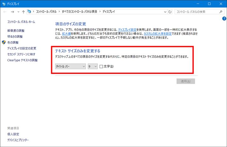Open デバイスとプリンター related link
Viewport: 227px width, 147px height.
(x=18, y=140)
